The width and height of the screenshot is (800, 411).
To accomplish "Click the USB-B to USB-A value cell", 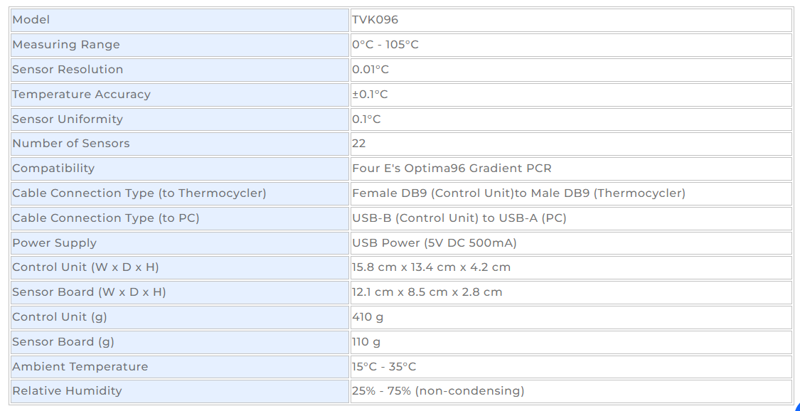I will point(571,218).
